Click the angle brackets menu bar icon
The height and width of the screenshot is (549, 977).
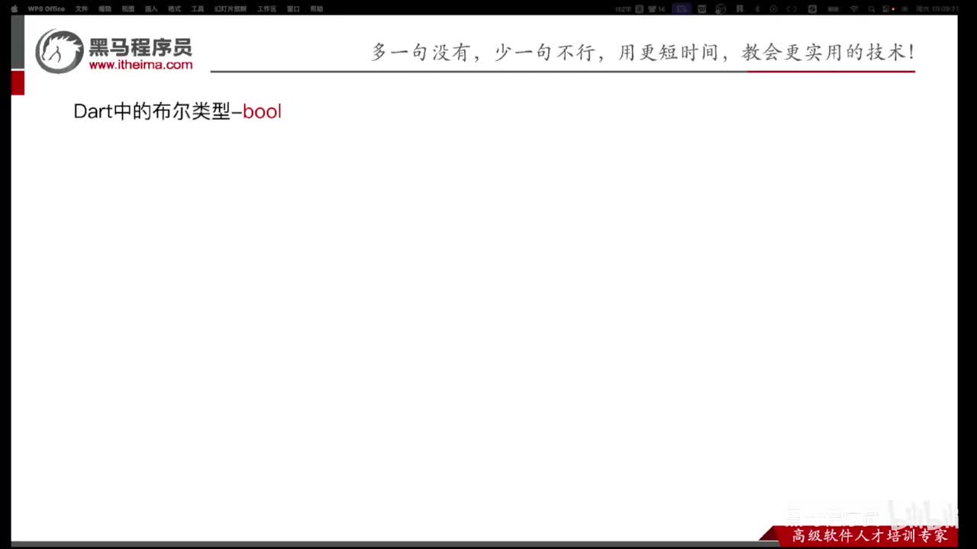tap(792, 8)
